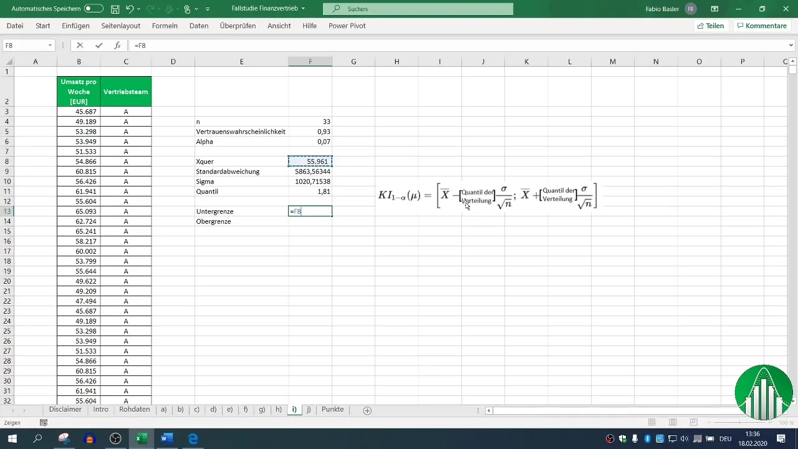This screenshot has width=798, height=449.
Task: Select the Sigma value 1020,71538
Action: pos(310,181)
